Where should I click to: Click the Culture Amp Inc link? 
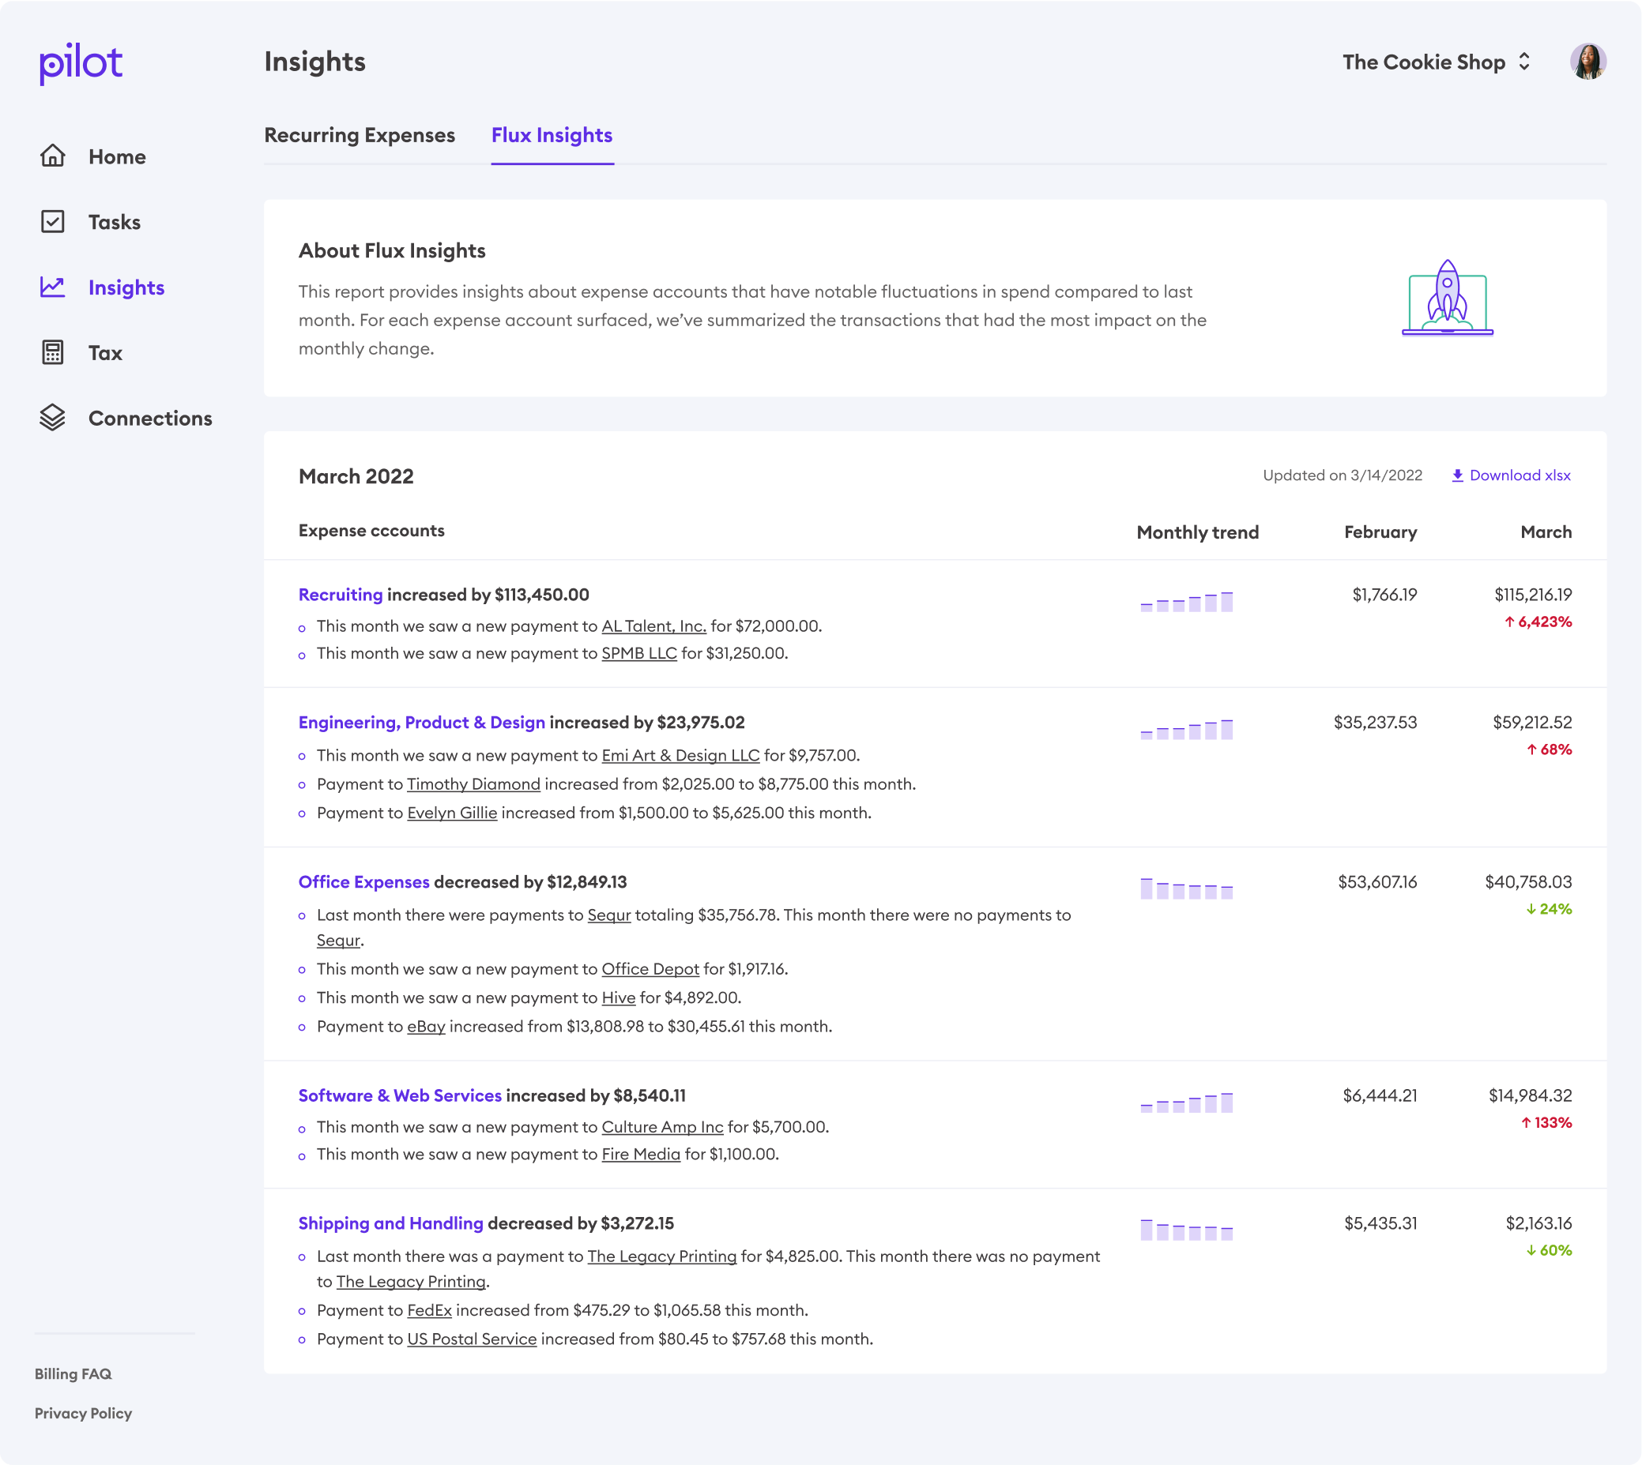point(662,1128)
